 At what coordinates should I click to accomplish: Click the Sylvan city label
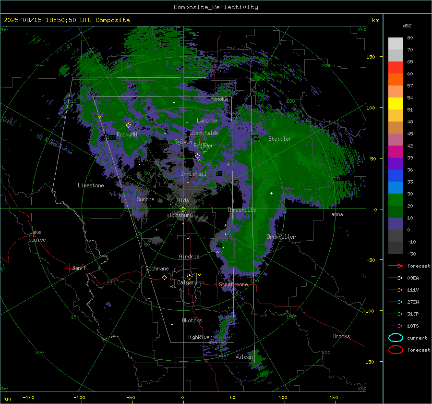click(x=183, y=142)
